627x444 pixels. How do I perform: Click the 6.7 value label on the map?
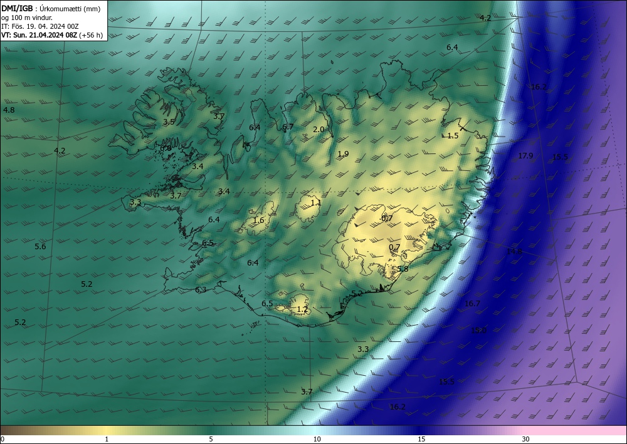[x=288, y=127]
